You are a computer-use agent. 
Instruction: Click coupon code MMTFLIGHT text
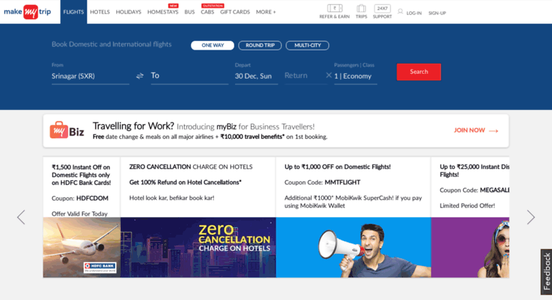tap(342, 182)
